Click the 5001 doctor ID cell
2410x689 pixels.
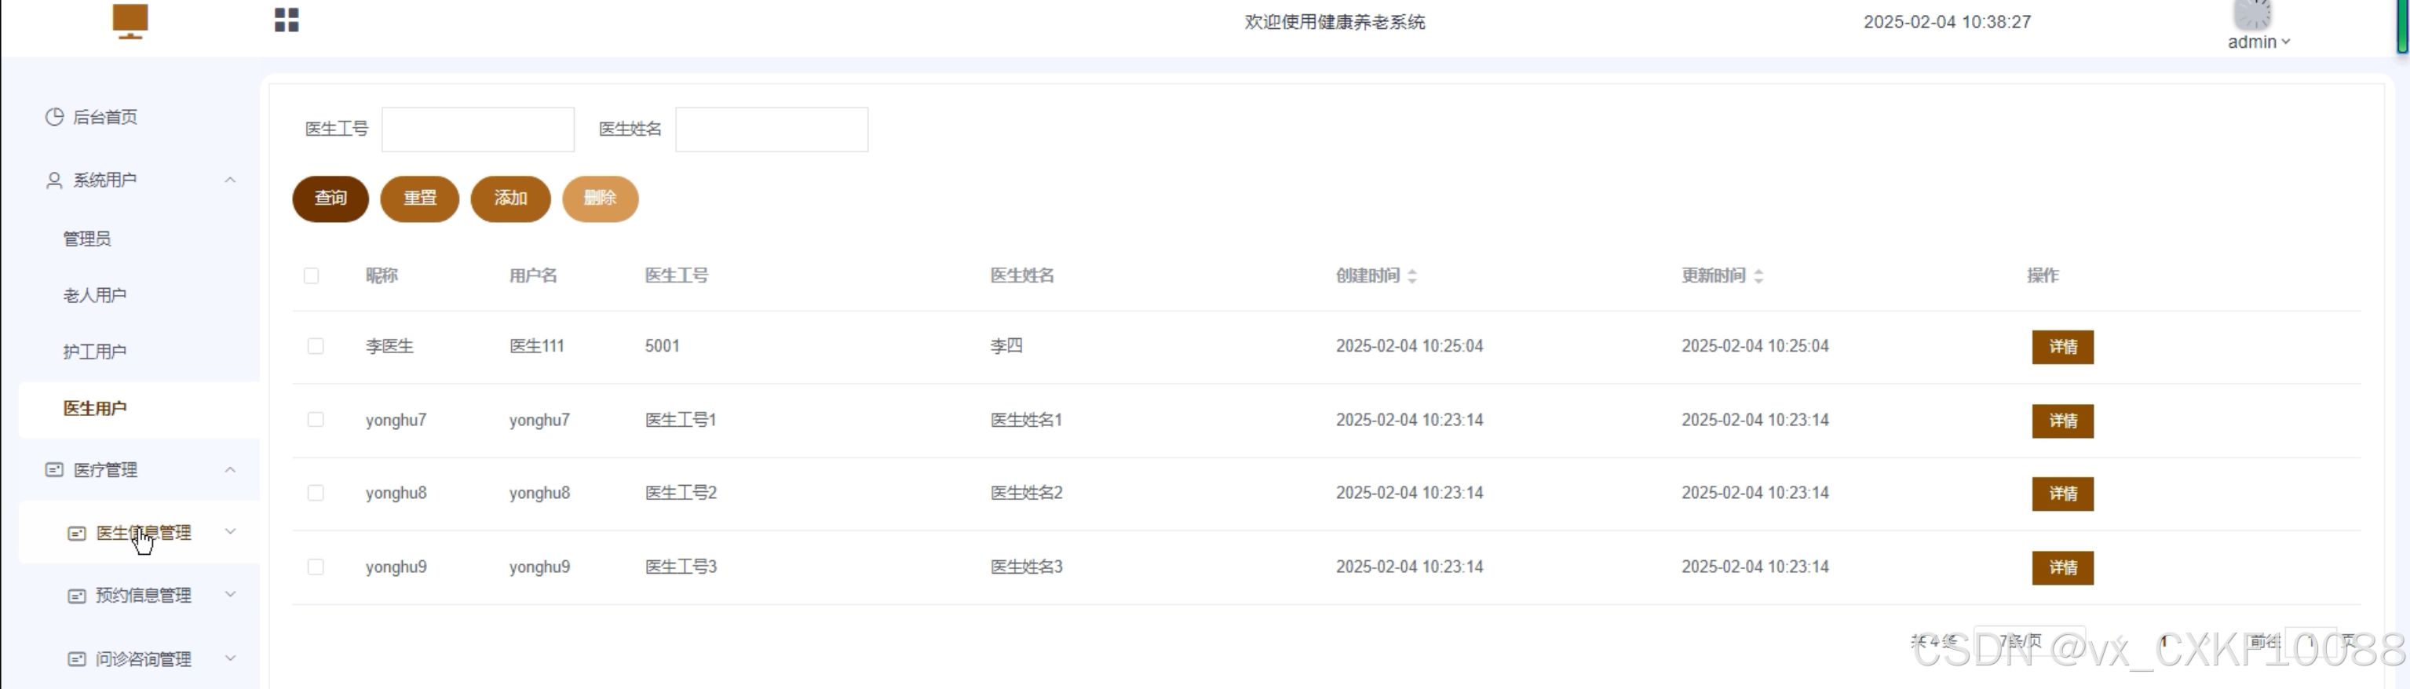(x=663, y=346)
